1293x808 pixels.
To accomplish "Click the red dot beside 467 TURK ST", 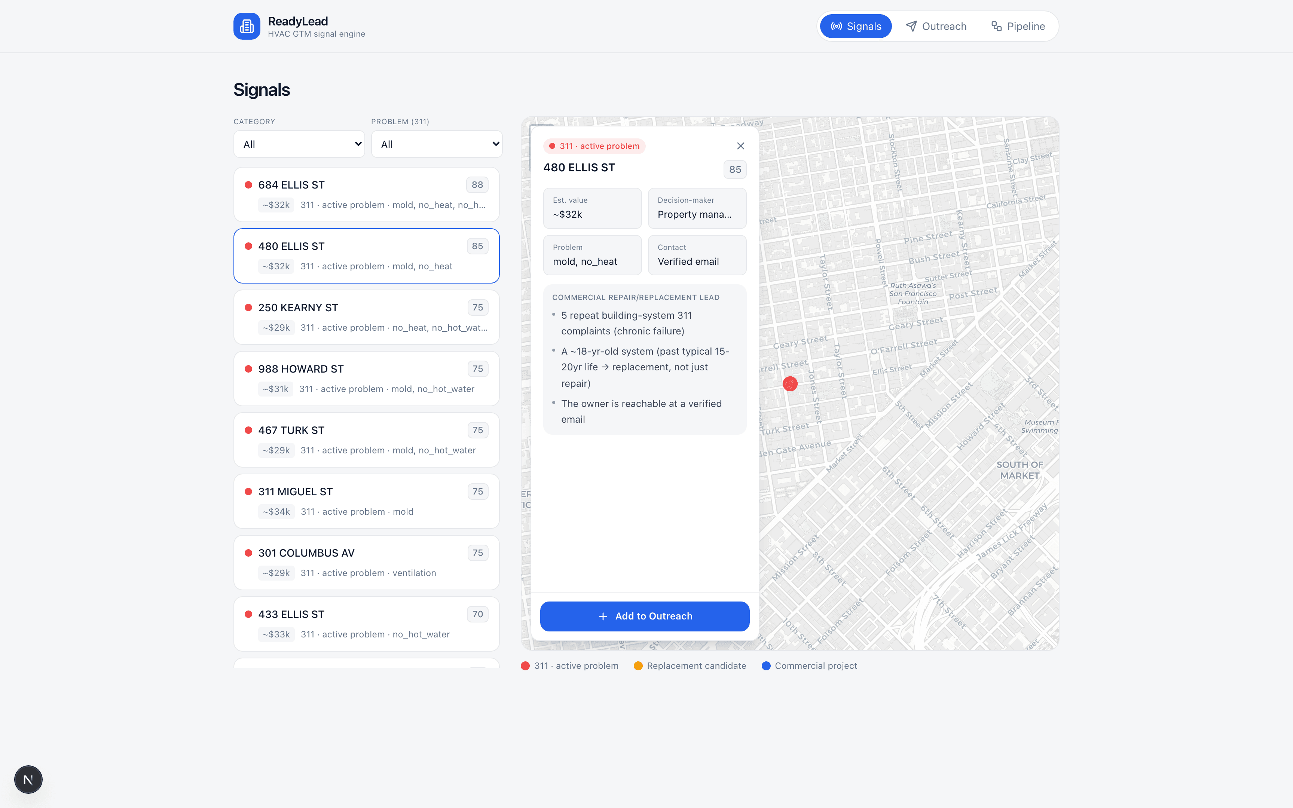I will pyautogui.click(x=248, y=430).
